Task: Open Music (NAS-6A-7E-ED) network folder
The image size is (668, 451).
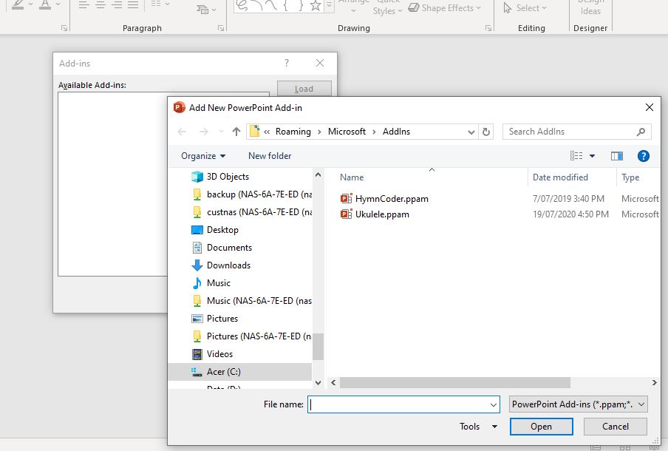Action: pos(252,301)
